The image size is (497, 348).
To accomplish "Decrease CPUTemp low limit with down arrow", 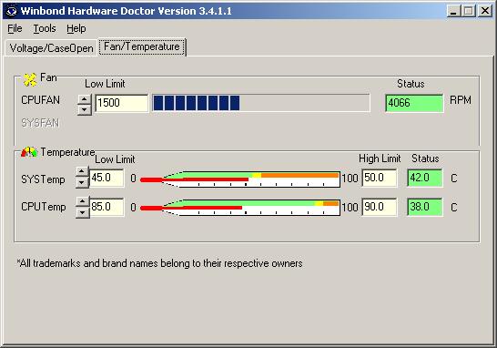I will click(x=83, y=212).
